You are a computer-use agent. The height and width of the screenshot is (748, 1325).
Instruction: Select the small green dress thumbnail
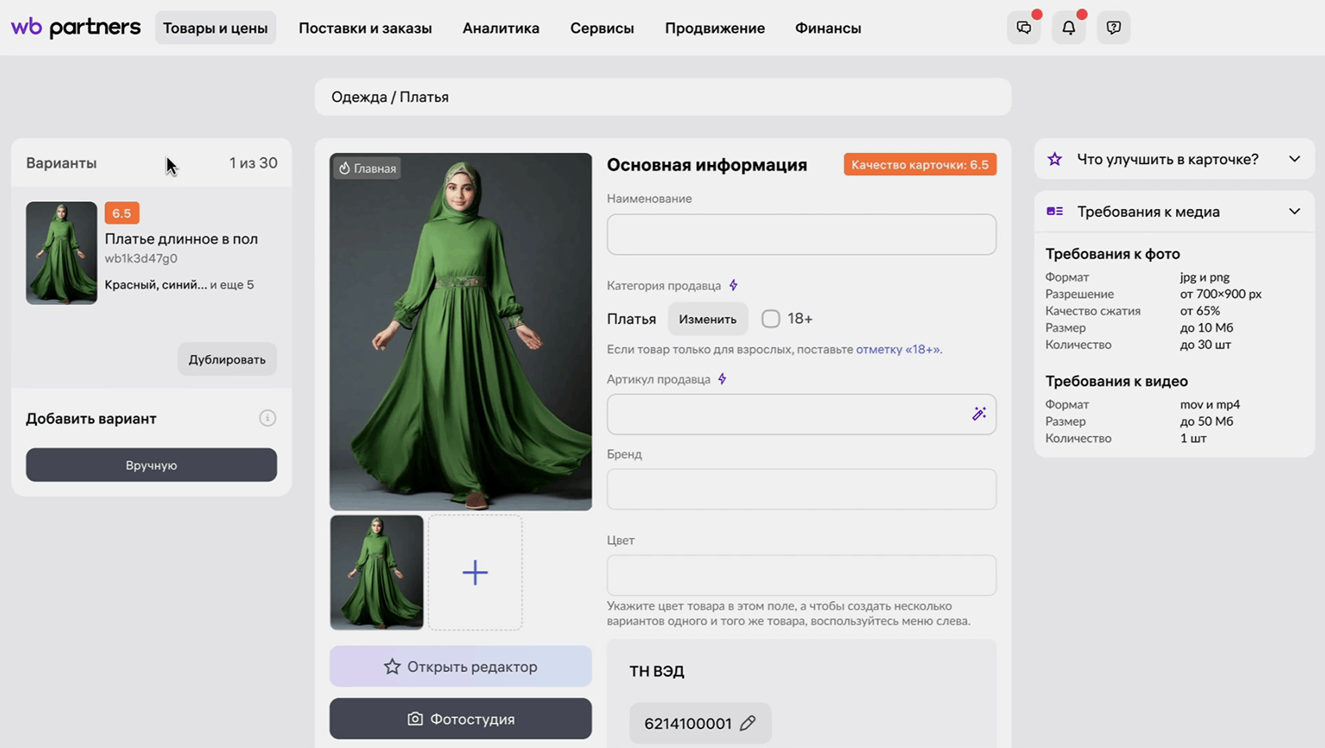click(x=377, y=572)
